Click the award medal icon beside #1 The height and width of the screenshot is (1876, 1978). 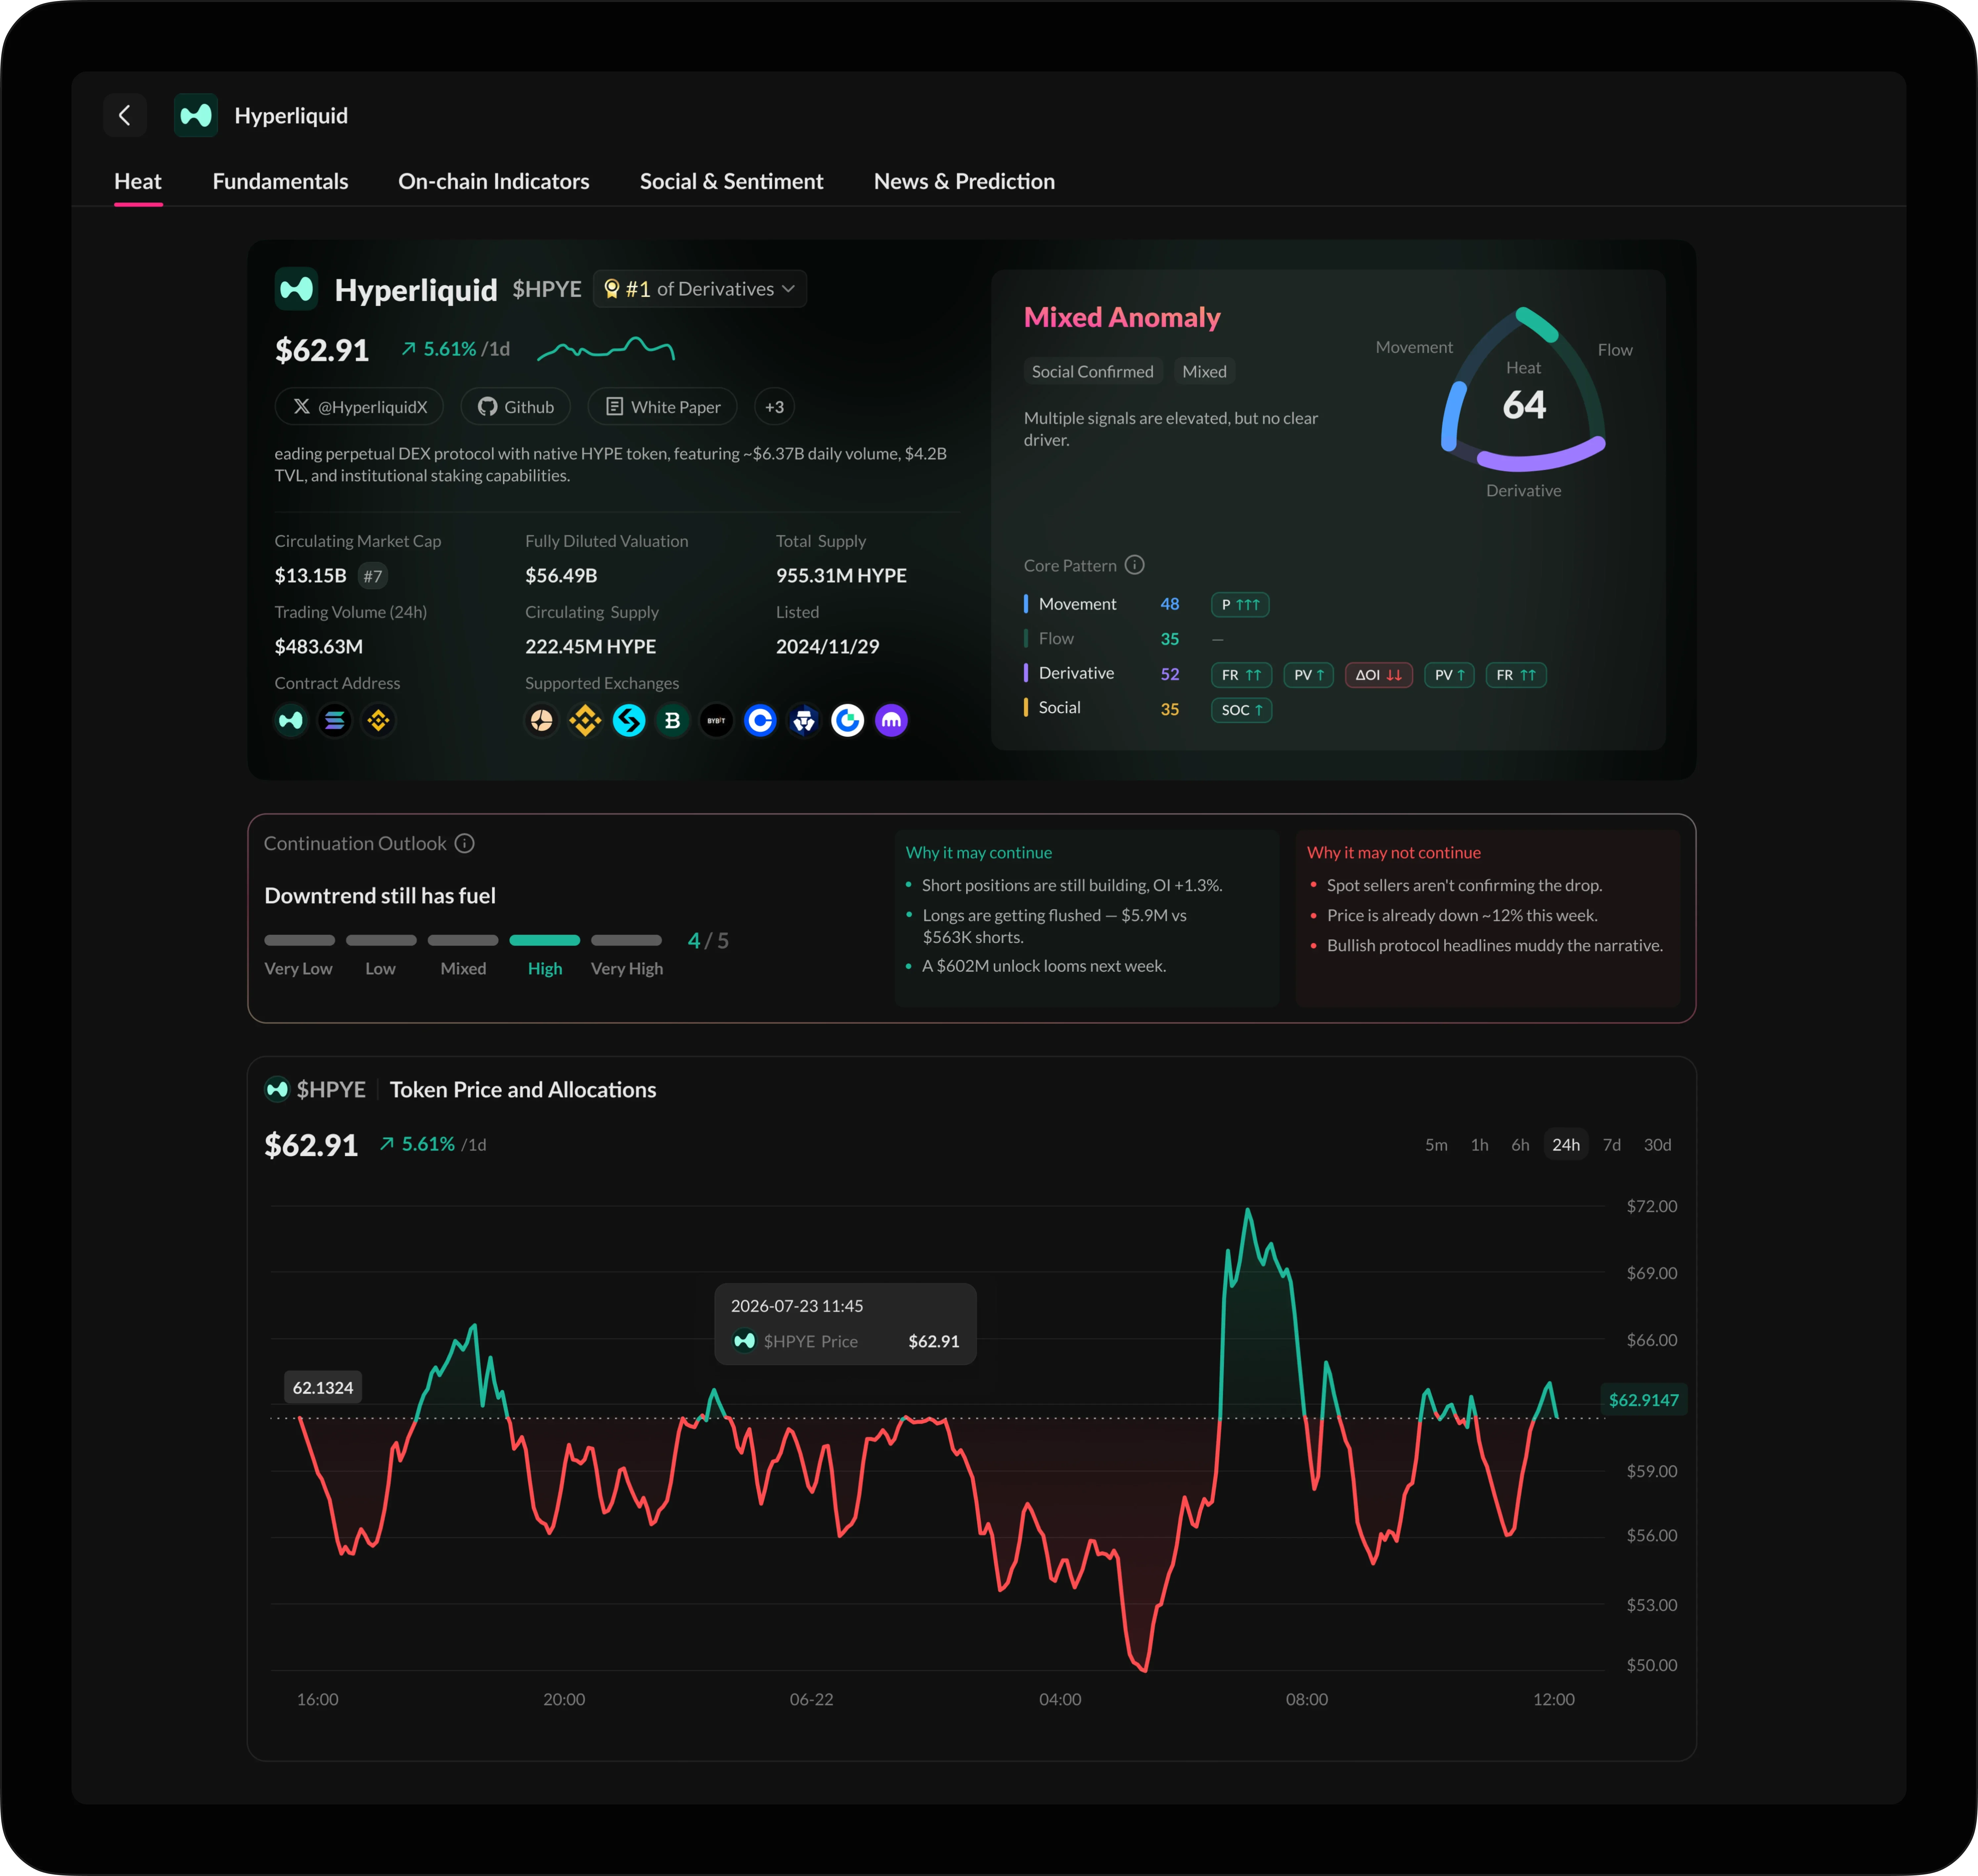point(612,289)
